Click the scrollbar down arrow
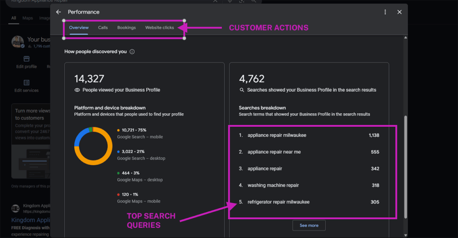 point(405,235)
